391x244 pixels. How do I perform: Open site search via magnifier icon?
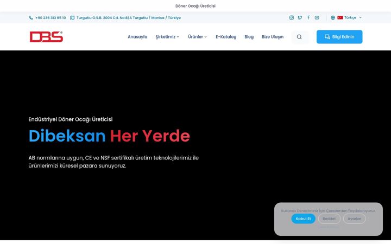pos(299,37)
